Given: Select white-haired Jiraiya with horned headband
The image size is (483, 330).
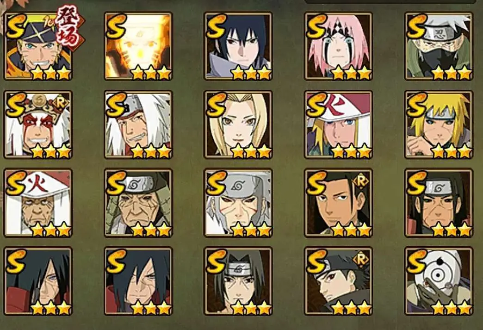Looking at the screenshot, I should click(x=138, y=125).
